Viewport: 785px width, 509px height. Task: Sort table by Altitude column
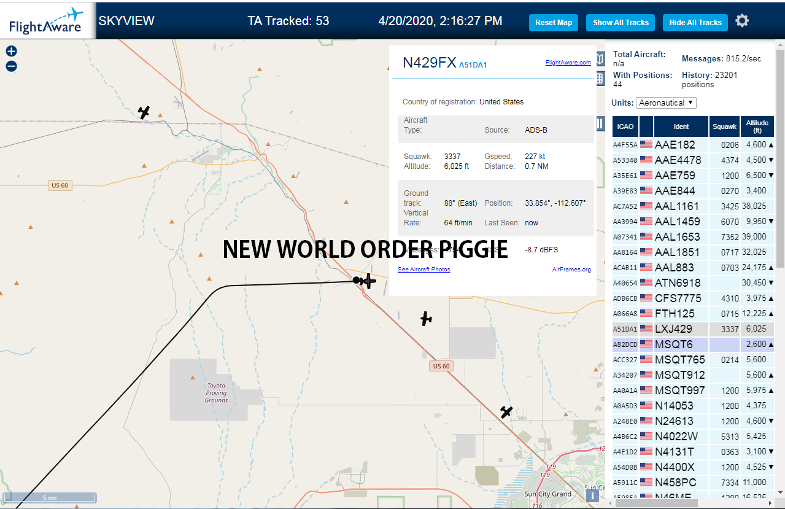click(757, 126)
